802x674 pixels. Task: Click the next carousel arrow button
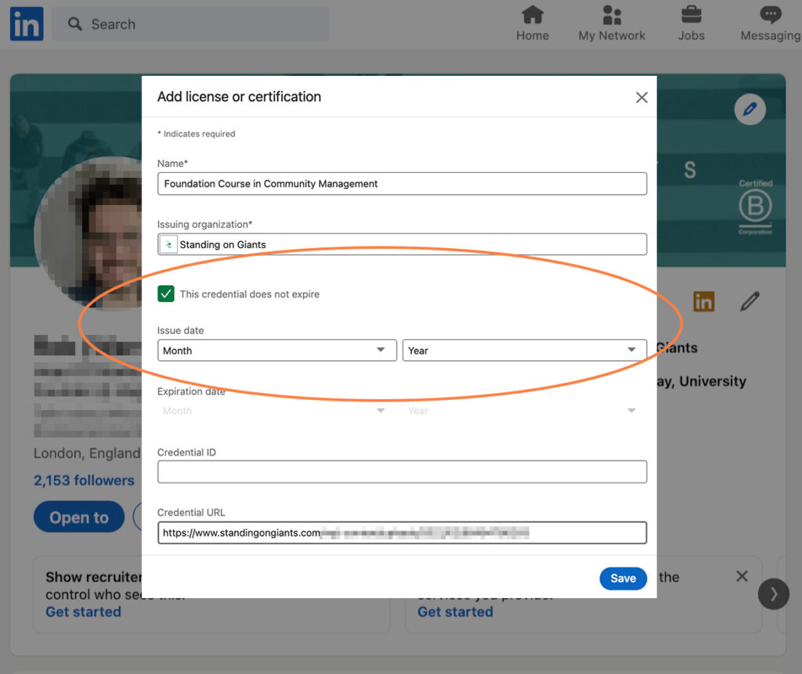[773, 593]
